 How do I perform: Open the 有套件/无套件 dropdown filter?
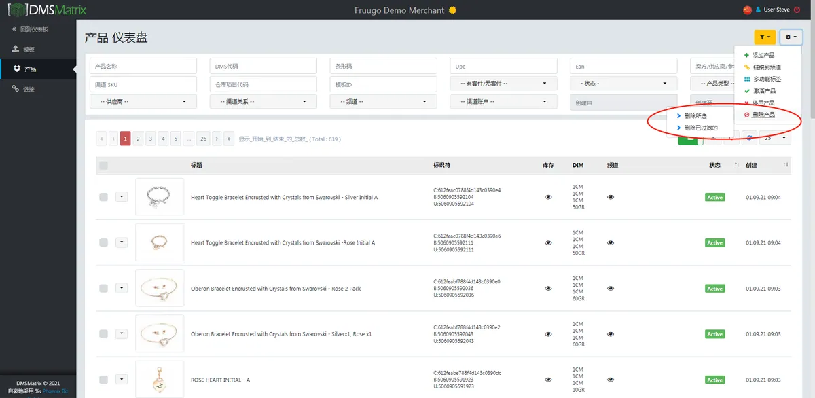pos(503,84)
